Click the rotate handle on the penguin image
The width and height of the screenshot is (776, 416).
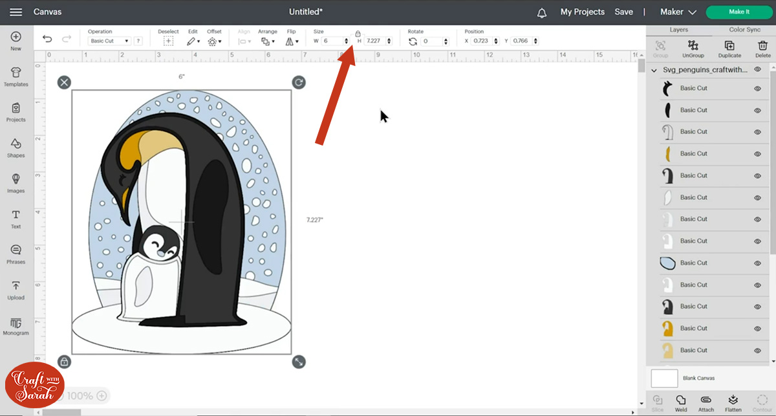click(298, 82)
